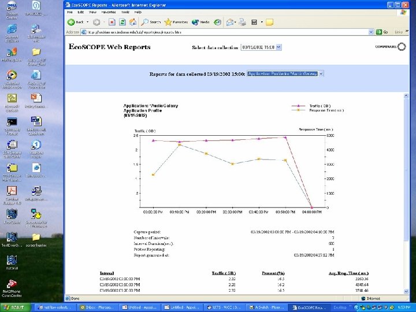Open the File menu

click(x=70, y=12)
